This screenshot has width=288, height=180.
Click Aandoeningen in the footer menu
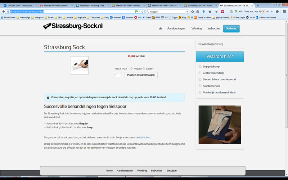[125, 171]
